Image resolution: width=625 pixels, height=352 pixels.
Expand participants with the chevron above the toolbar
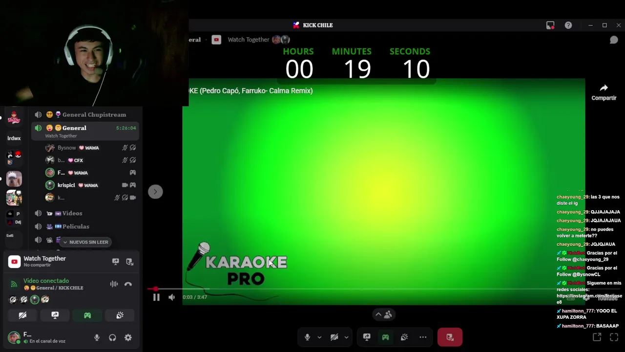coord(378,315)
